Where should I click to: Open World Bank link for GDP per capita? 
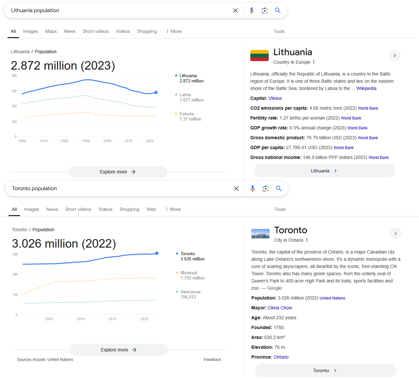(344, 148)
